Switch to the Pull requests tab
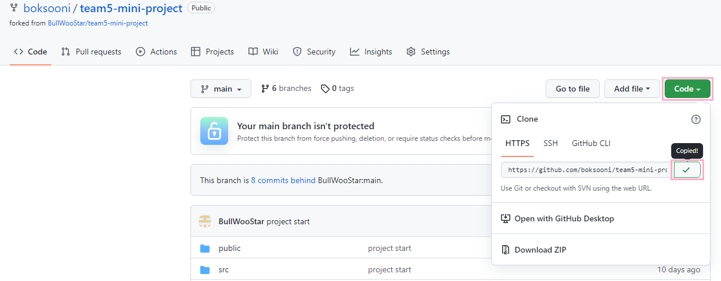Image resolution: width=721 pixels, height=281 pixels. (91, 52)
